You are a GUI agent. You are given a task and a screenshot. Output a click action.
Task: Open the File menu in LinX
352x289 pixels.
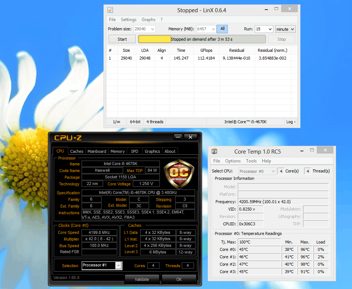pos(112,20)
